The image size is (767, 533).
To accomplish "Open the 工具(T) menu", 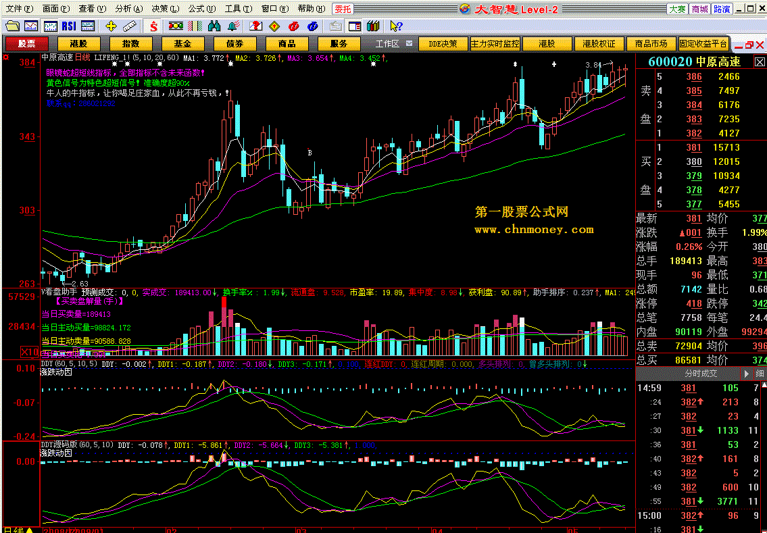I will tap(239, 9).
